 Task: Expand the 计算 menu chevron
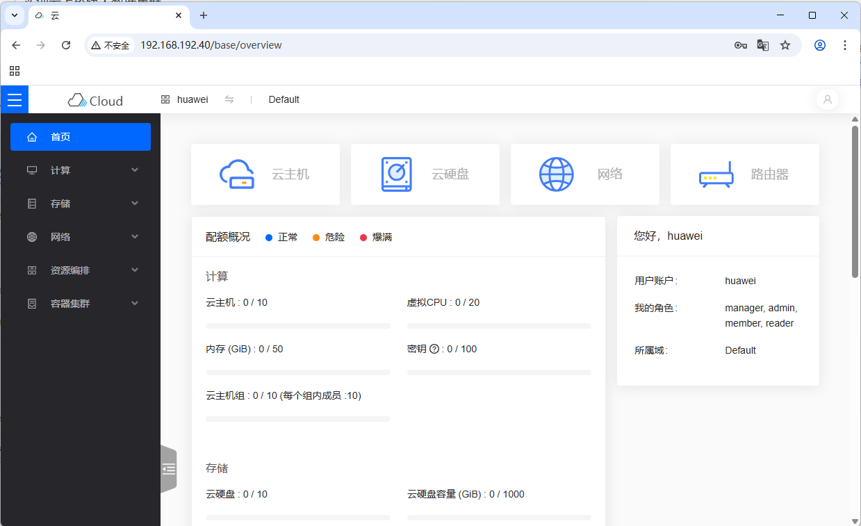coord(135,170)
